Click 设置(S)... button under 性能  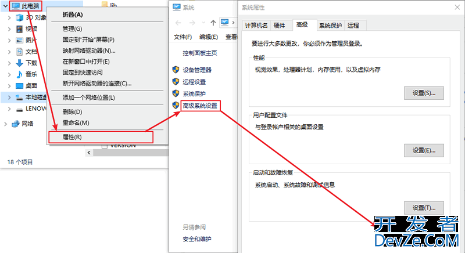(424, 93)
